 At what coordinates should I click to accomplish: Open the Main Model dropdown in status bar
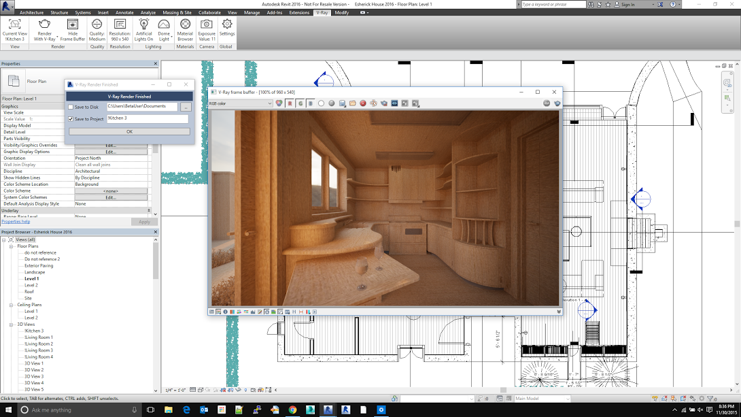tap(542, 399)
